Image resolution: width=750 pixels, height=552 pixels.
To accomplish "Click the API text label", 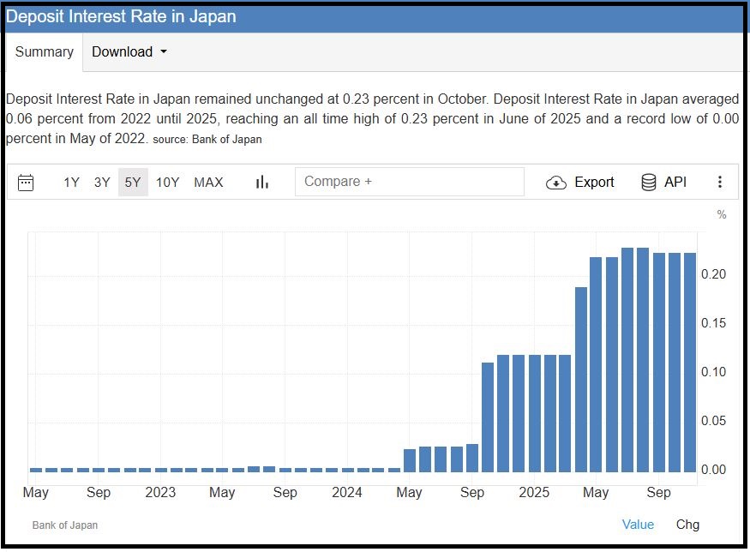I will [x=675, y=183].
